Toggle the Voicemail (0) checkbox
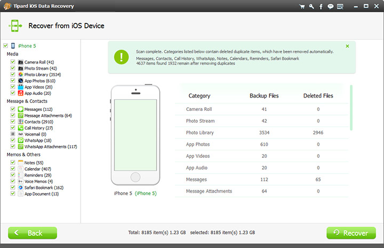This screenshot has width=384, height=248. pyautogui.click(x=13, y=134)
